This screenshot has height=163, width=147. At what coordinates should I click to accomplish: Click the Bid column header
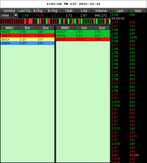pos(27,28)
